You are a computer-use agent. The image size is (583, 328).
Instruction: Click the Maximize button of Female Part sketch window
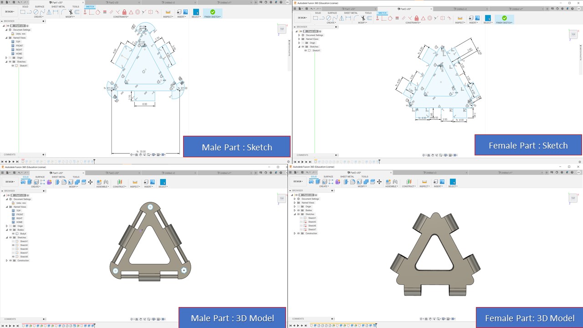pos(569,3)
